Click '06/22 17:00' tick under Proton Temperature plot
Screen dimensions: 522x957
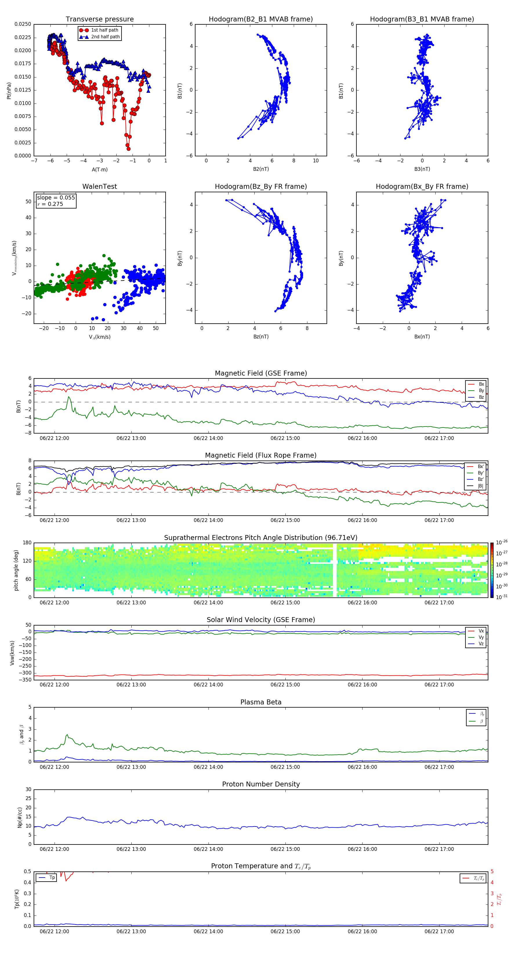tap(439, 931)
